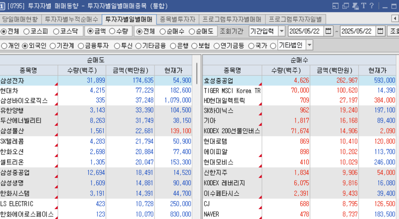Click the end date input field

point(358,31)
